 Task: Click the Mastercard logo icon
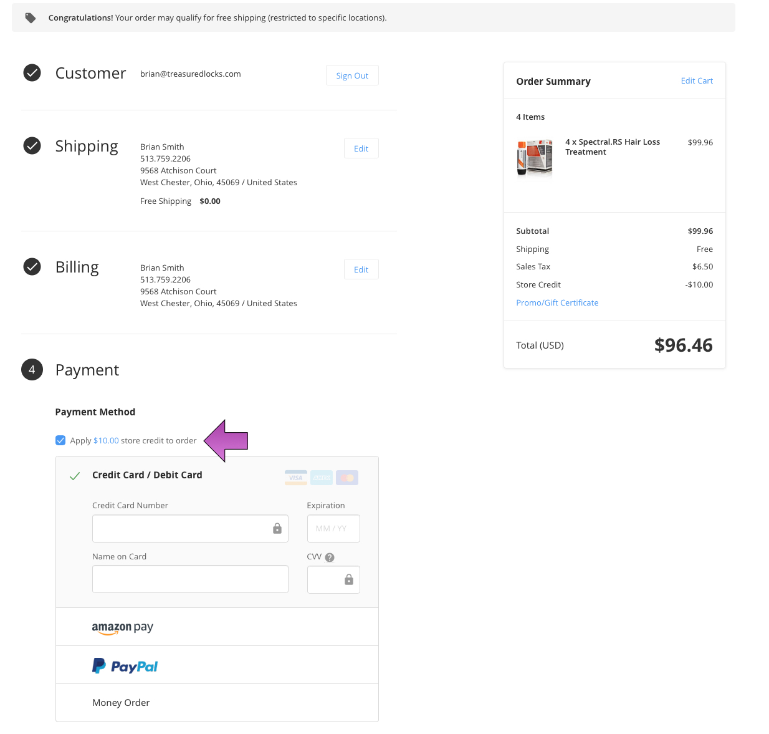click(347, 478)
